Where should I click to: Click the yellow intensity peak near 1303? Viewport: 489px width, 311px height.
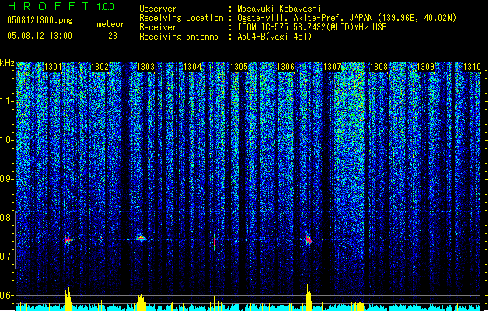pyautogui.click(x=141, y=302)
